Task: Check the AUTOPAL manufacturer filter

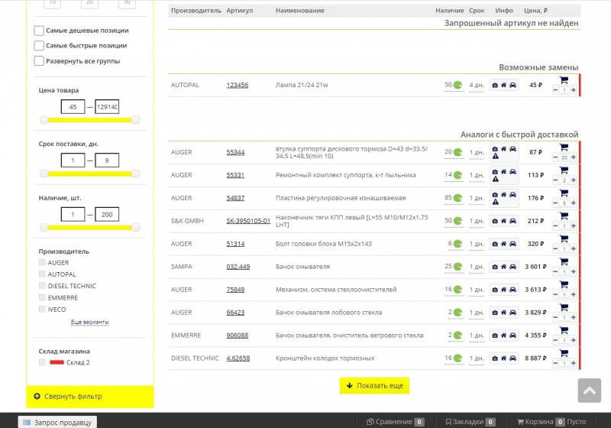Action: click(42, 274)
